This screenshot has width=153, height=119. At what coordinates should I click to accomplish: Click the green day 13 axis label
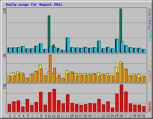point(63,116)
